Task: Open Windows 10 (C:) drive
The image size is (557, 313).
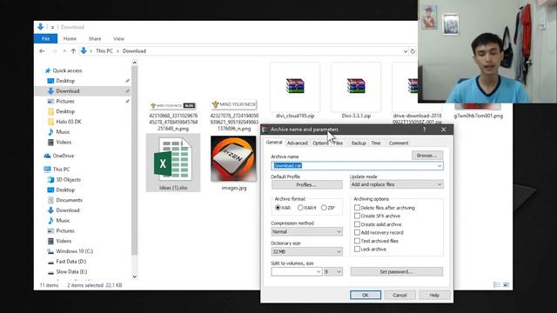Action: click(x=74, y=251)
